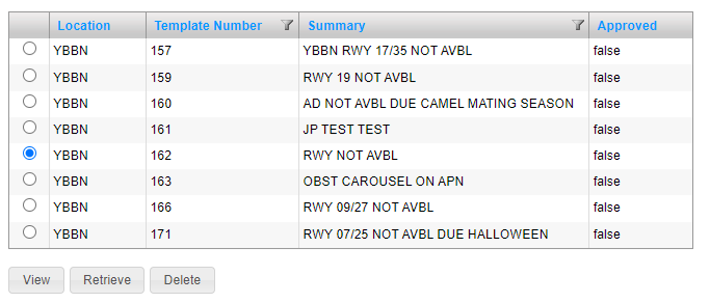Click the Delete button

click(182, 280)
